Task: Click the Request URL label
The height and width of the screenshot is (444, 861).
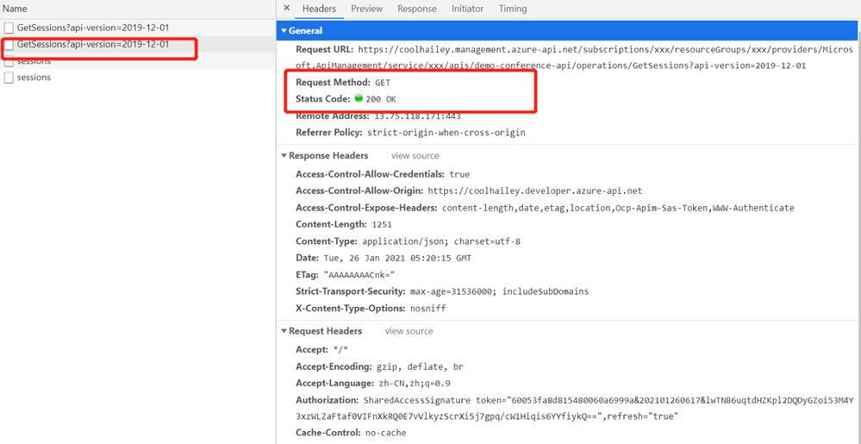Action: [x=325, y=49]
